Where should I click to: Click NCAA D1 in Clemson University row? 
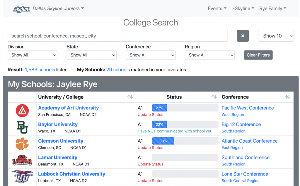tap(79, 148)
